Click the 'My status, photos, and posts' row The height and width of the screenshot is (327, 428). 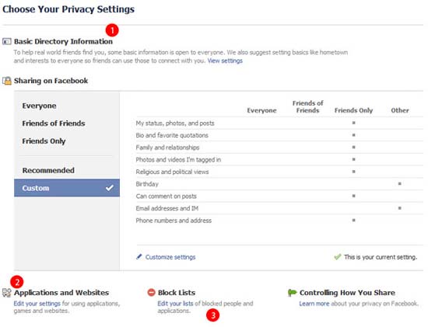click(279, 123)
